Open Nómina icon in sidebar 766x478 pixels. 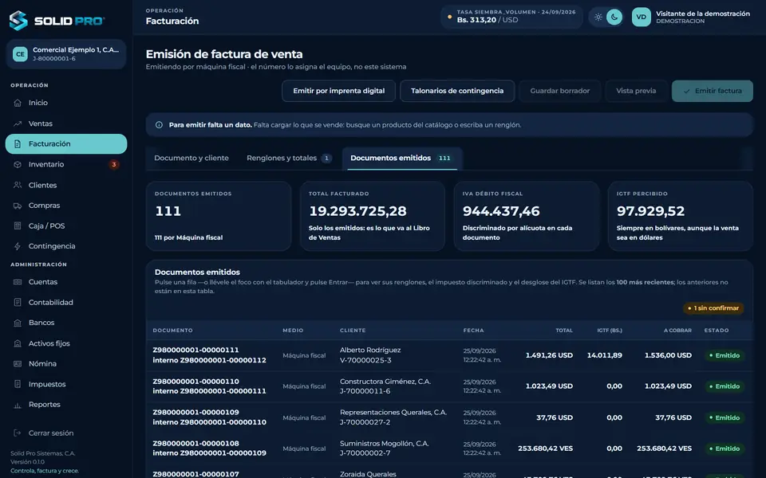pyautogui.click(x=18, y=364)
